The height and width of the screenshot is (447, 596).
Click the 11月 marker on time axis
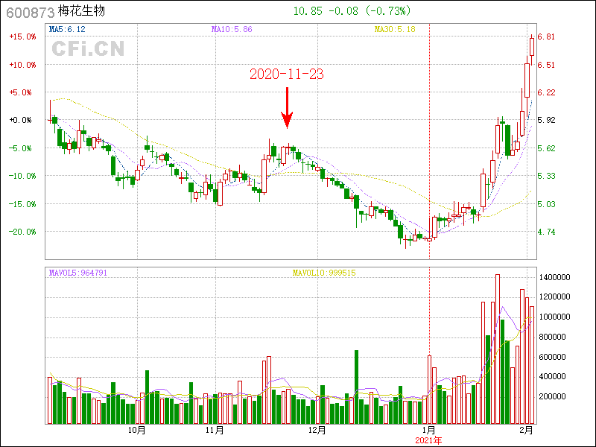coord(215,430)
